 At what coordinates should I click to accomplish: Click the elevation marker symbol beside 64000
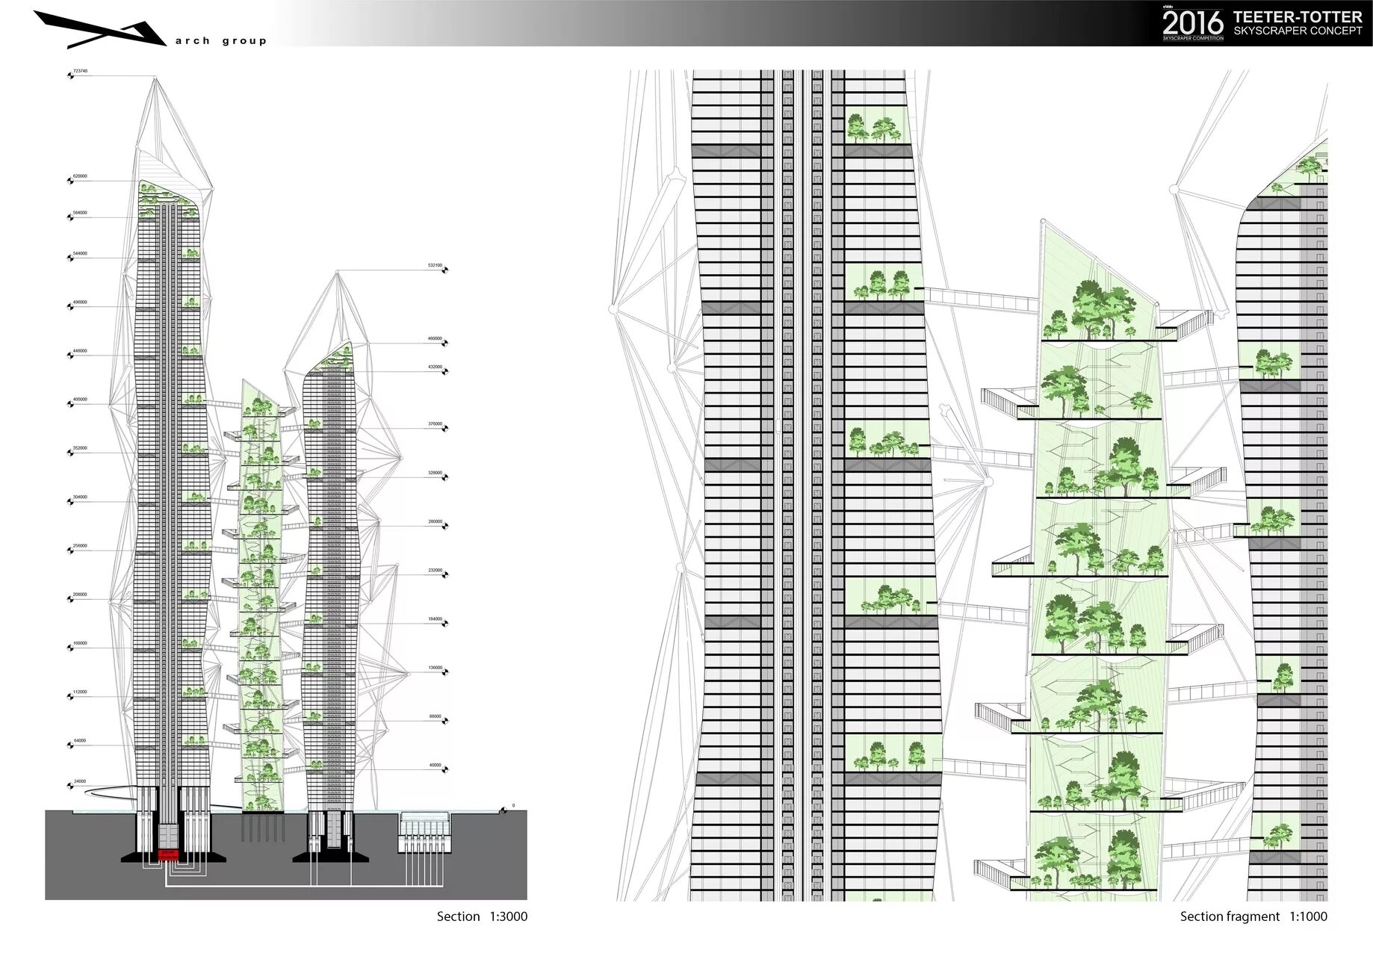(x=69, y=745)
